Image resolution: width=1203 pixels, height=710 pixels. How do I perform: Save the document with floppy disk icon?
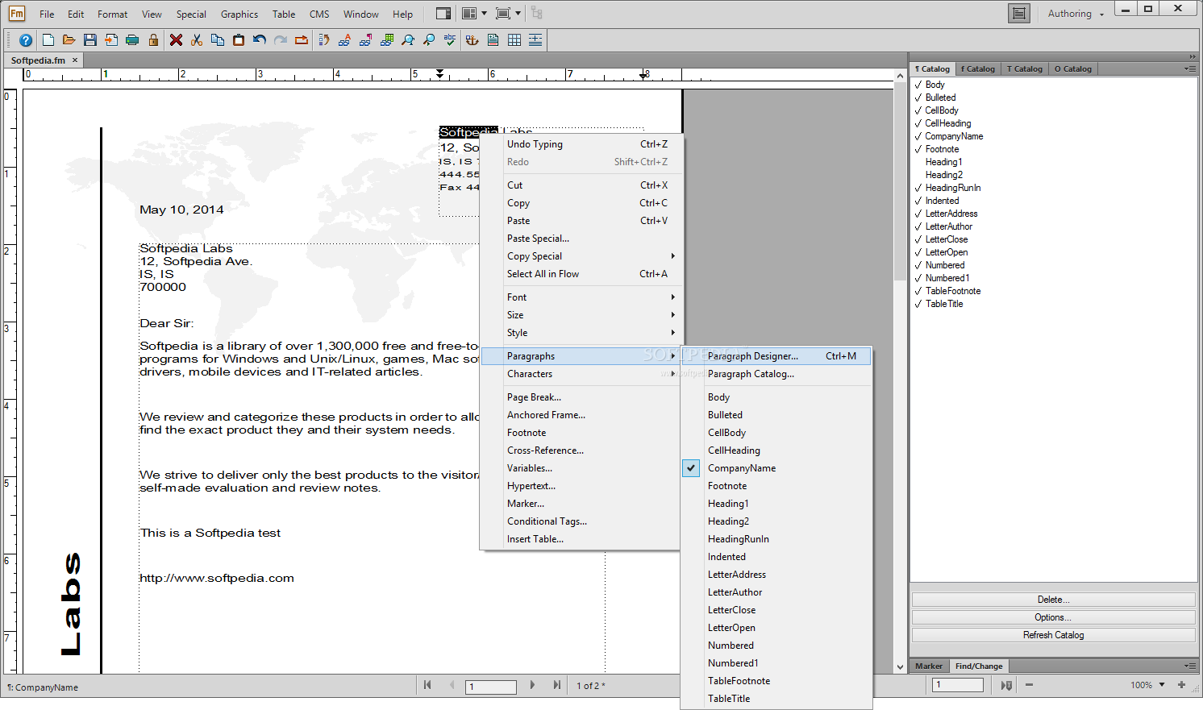pos(90,40)
